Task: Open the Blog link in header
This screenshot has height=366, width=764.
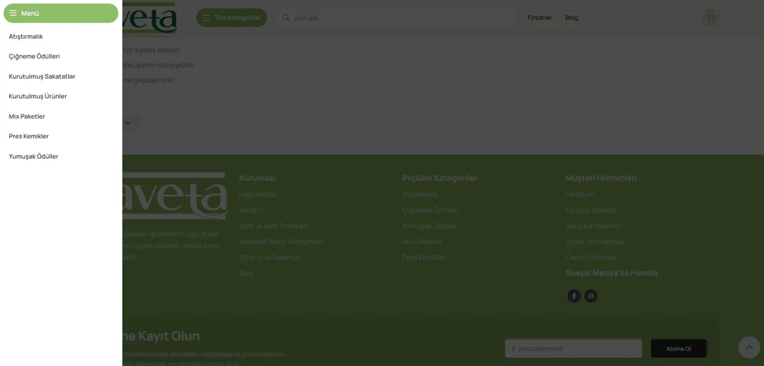Action: point(572,18)
